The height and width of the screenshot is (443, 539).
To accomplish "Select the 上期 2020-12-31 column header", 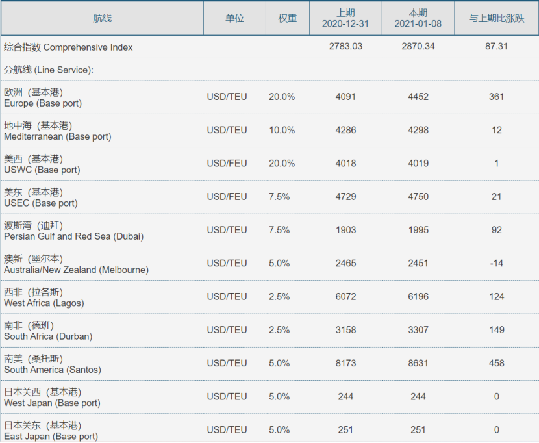I will click(345, 18).
